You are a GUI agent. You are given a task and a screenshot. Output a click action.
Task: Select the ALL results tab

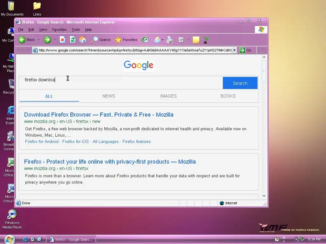pos(49,96)
